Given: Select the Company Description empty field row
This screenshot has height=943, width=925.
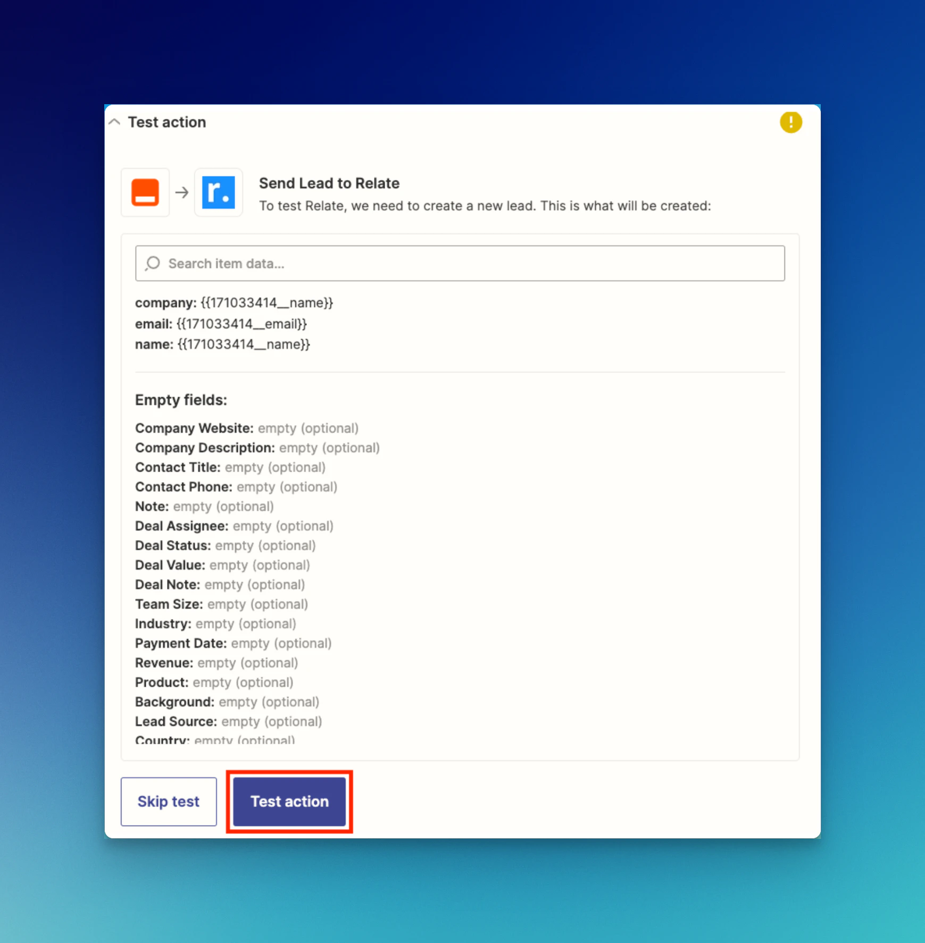Looking at the screenshot, I should click(257, 448).
